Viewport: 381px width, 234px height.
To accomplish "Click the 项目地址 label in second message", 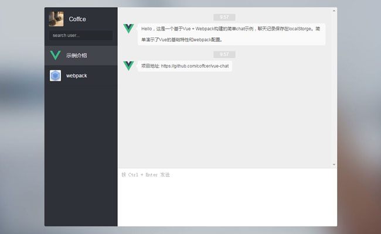I will coord(150,66).
